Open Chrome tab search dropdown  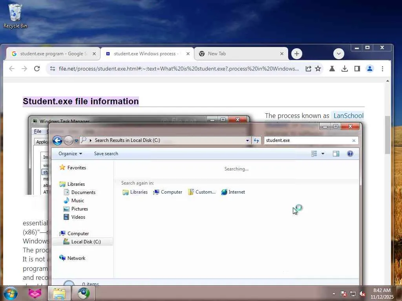pos(339,54)
